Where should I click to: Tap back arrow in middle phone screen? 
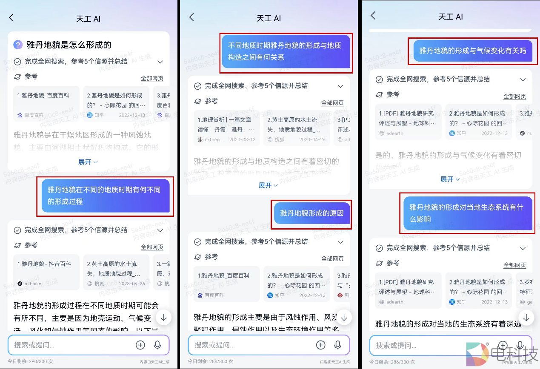pyautogui.click(x=191, y=17)
